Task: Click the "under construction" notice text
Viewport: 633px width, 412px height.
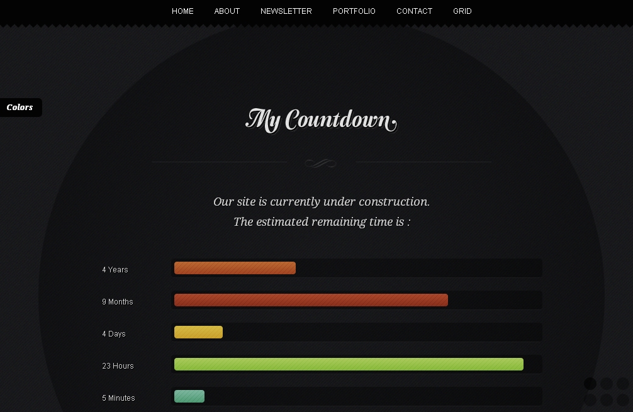Action: point(322,202)
